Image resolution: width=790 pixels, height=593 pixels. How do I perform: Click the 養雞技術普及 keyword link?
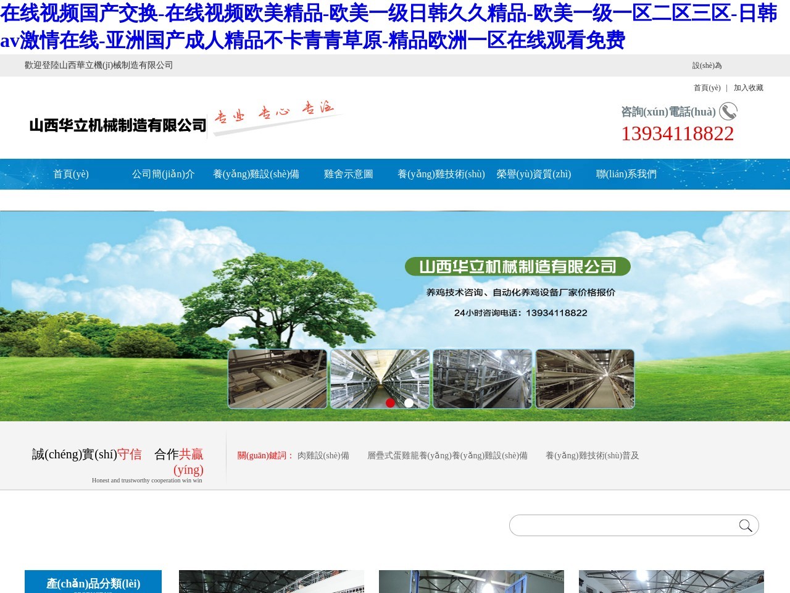pos(592,456)
